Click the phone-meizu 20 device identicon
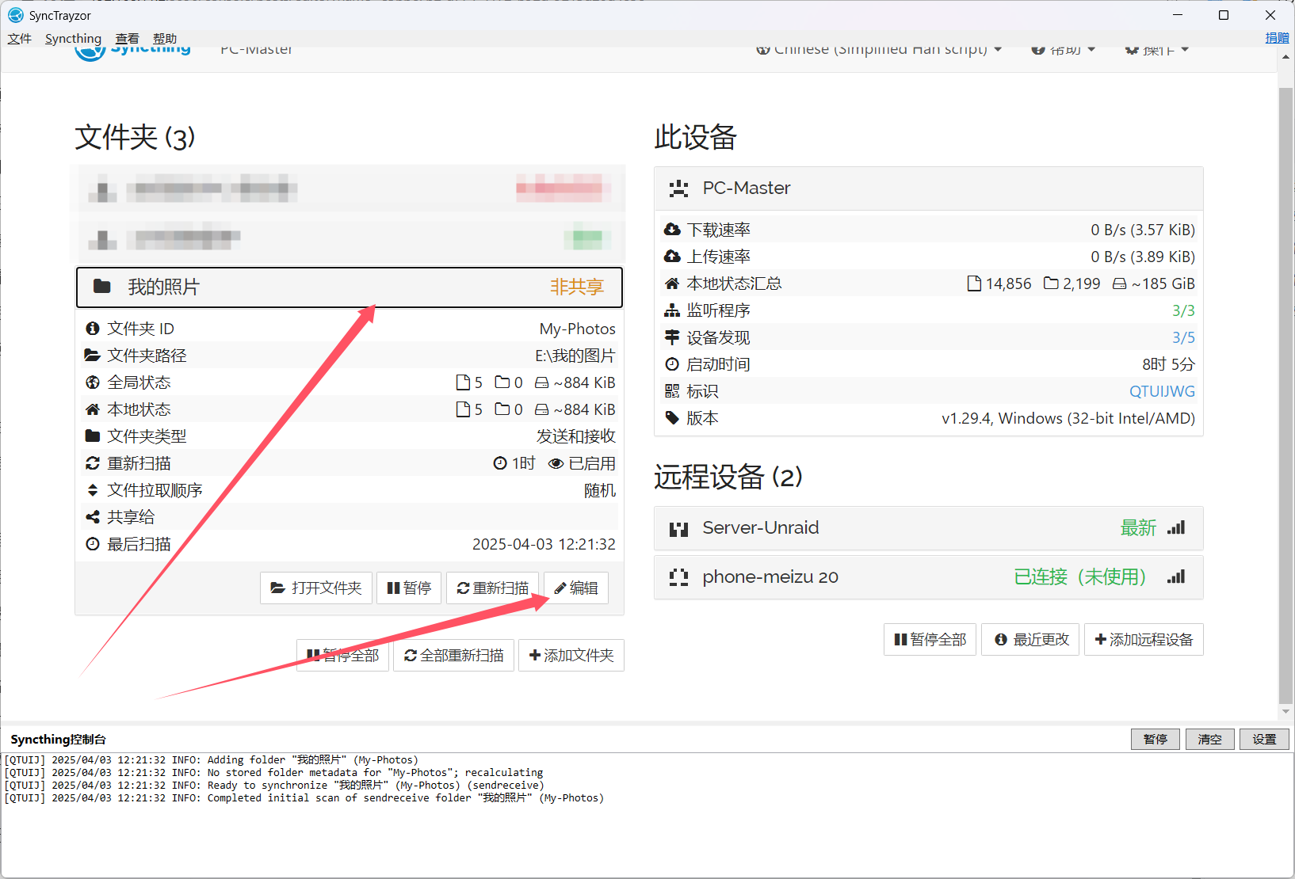 pyautogui.click(x=678, y=577)
